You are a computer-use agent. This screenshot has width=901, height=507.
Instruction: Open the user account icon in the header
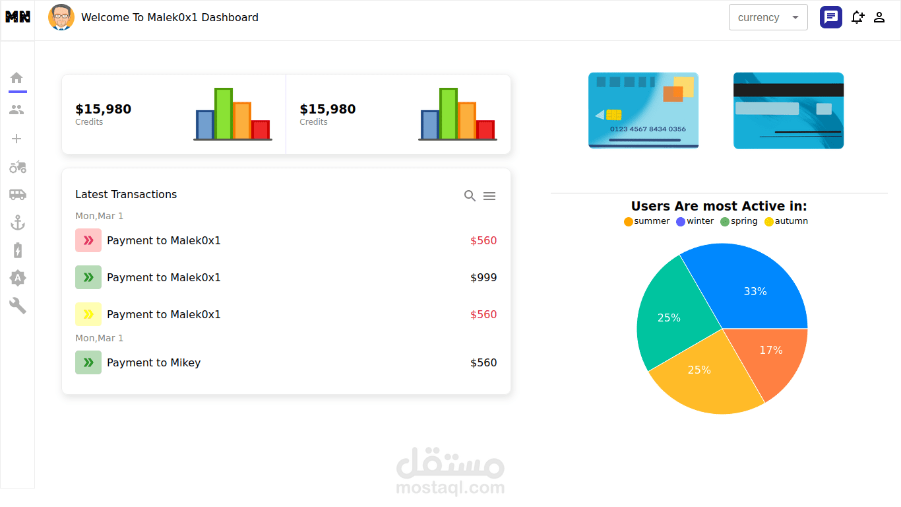point(879,17)
